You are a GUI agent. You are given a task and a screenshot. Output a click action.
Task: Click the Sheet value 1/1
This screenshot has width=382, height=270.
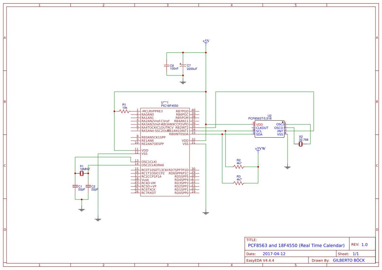click(x=356, y=254)
